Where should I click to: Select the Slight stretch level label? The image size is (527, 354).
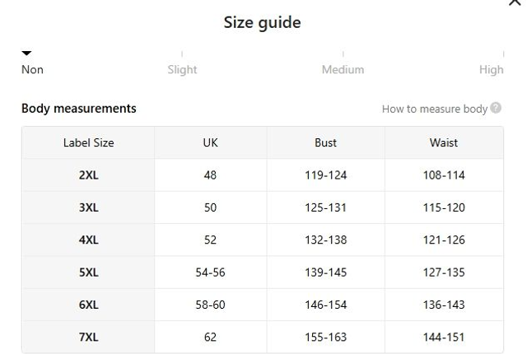click(x=182, y=70)
